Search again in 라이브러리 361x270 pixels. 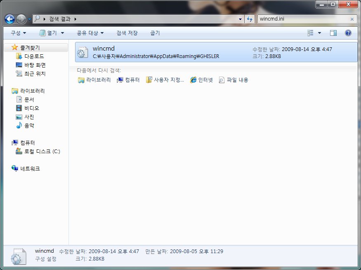(x=94, y=80)
